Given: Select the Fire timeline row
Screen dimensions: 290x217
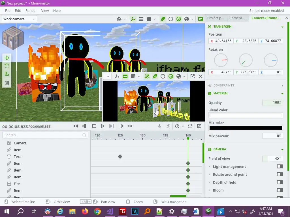Looking at the screenshot, I should tap(45, 184).
